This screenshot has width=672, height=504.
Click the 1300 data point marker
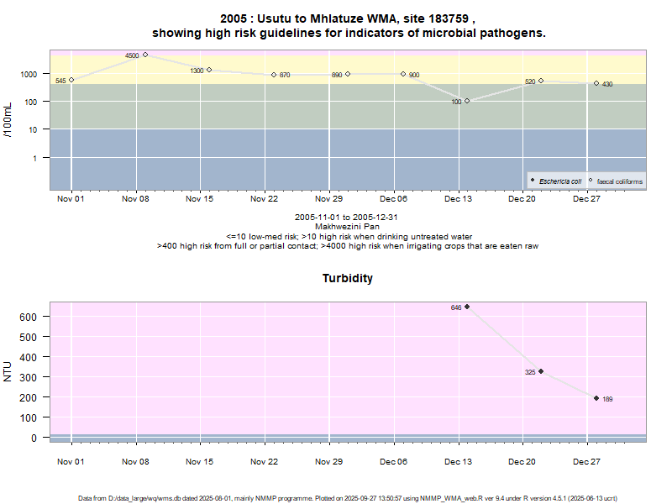pyautogui.click(x=209, y=70)
